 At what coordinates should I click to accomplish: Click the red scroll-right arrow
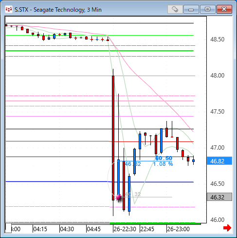tap(227, 228)
